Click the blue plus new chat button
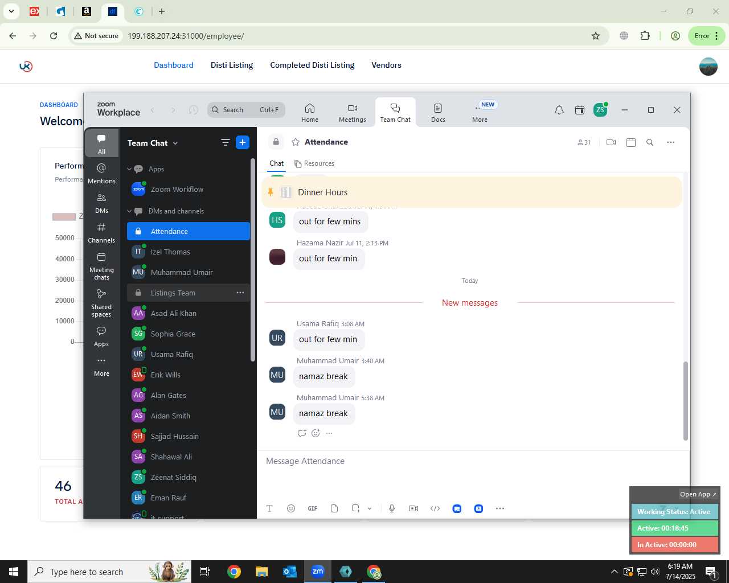The height and width of the screenshot is (583, 729). [x=243, y=142]
